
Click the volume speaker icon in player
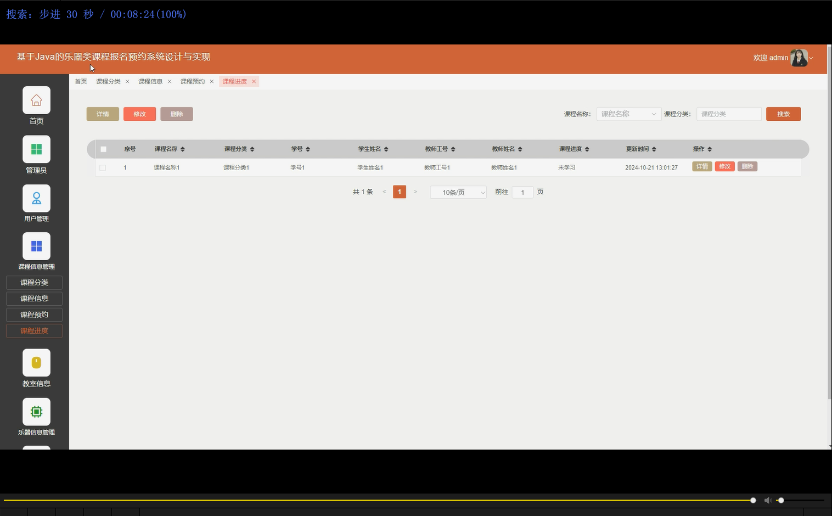click(x=768, y=500)
